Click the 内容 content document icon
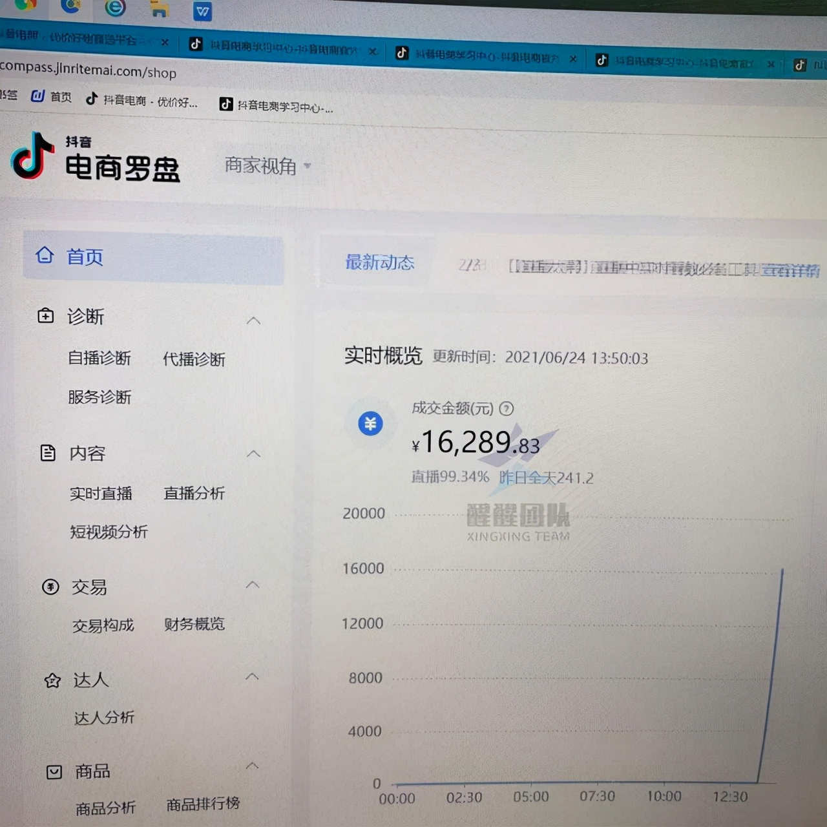827x827 pixels. pos(48,453)
